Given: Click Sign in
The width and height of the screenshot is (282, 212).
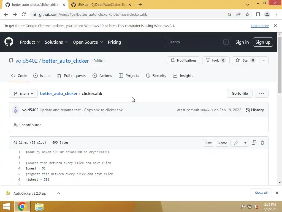Looking at the screenshot, I should (x=242, y=42).
